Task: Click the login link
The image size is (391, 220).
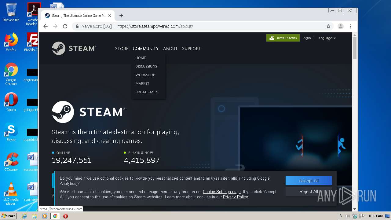Action: [x=307, y=38]
